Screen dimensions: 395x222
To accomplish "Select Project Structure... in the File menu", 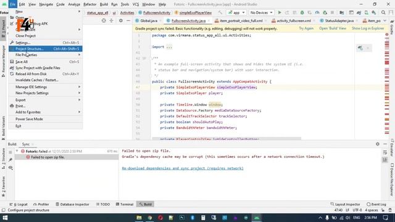I will coord(46,49).
